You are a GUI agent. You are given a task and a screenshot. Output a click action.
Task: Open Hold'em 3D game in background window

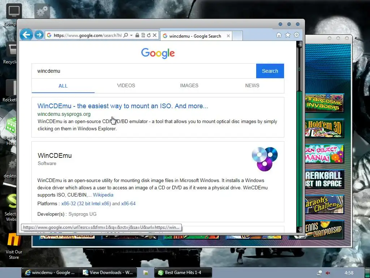pyautogui.click(x=324, y=129)
